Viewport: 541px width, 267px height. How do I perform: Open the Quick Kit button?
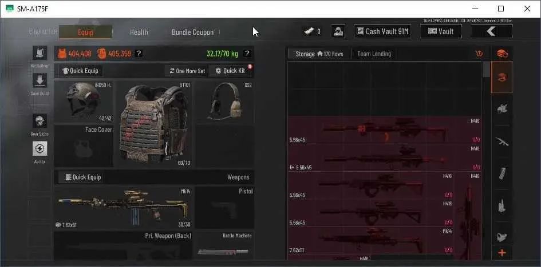coord(231,71)
